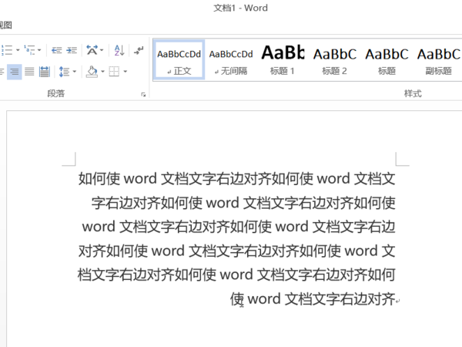Click the Sort A-Z icon

point(119,50)
